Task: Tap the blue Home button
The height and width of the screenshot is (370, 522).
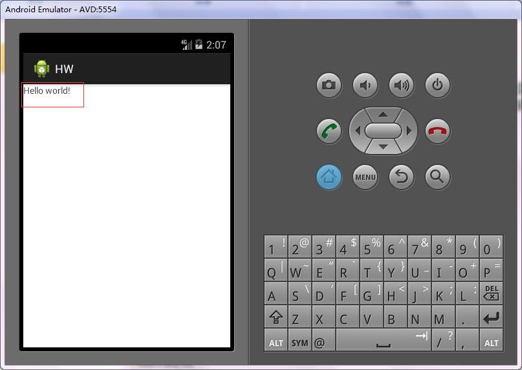Action: [329, 177]
